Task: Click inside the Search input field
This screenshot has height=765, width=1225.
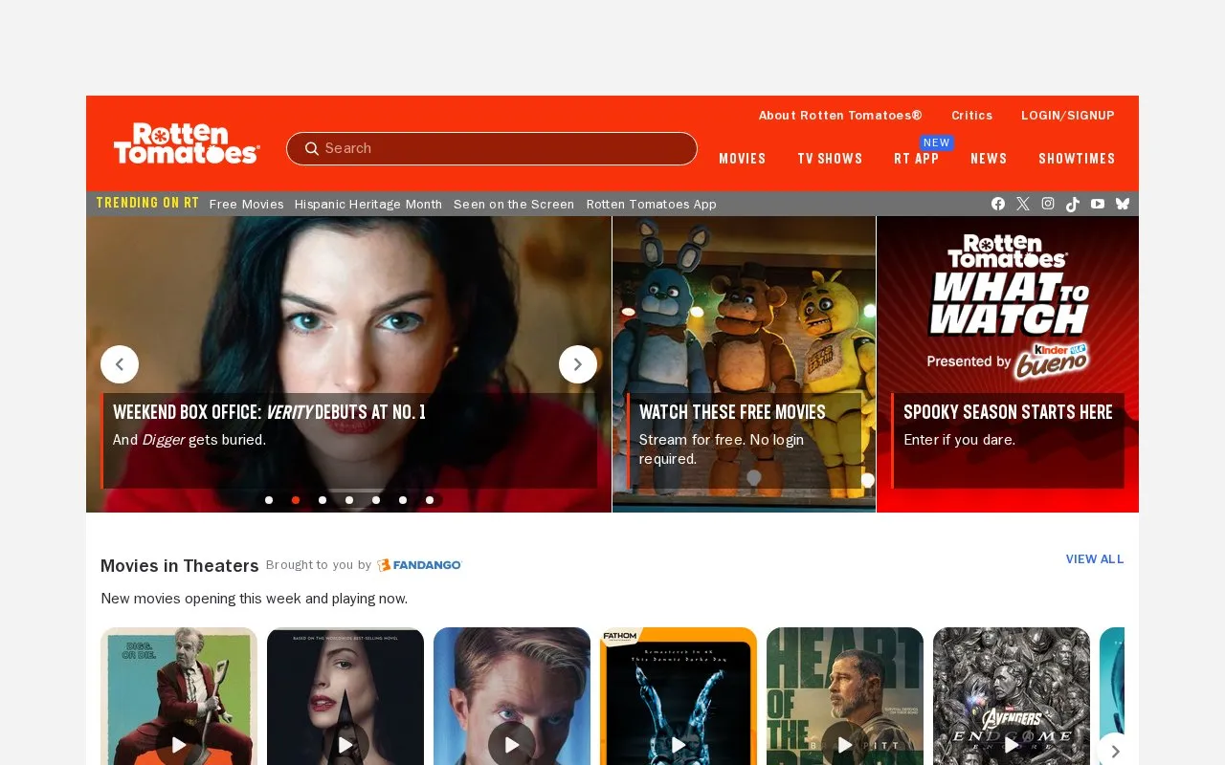Action: [492, 148]
